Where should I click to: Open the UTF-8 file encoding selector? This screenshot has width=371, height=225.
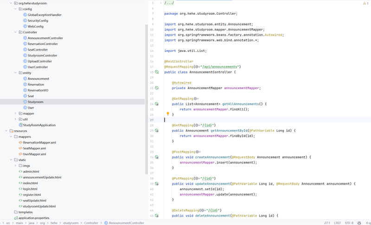(x=349, y=223)
